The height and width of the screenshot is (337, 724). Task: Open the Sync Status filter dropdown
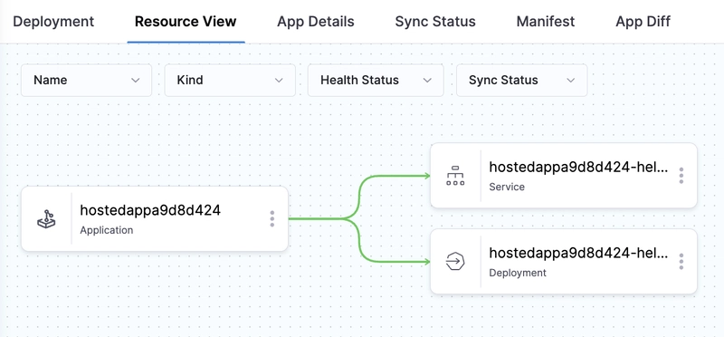[x=522, y=81]
